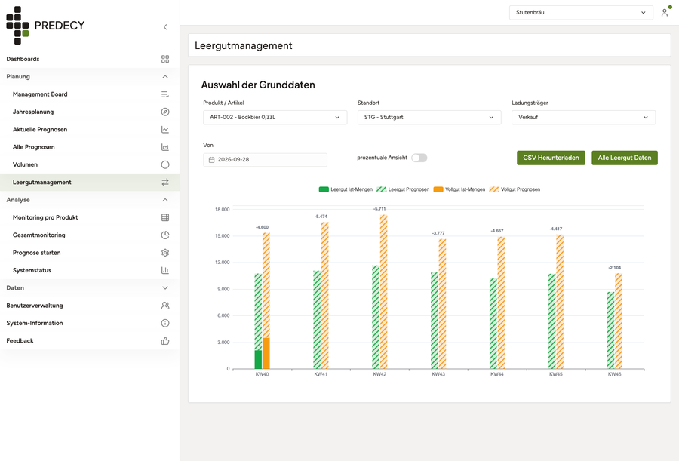Click the Aktuelle Prognosen line chart icon
The image size is (679, 461).
[x=165, y=130]
